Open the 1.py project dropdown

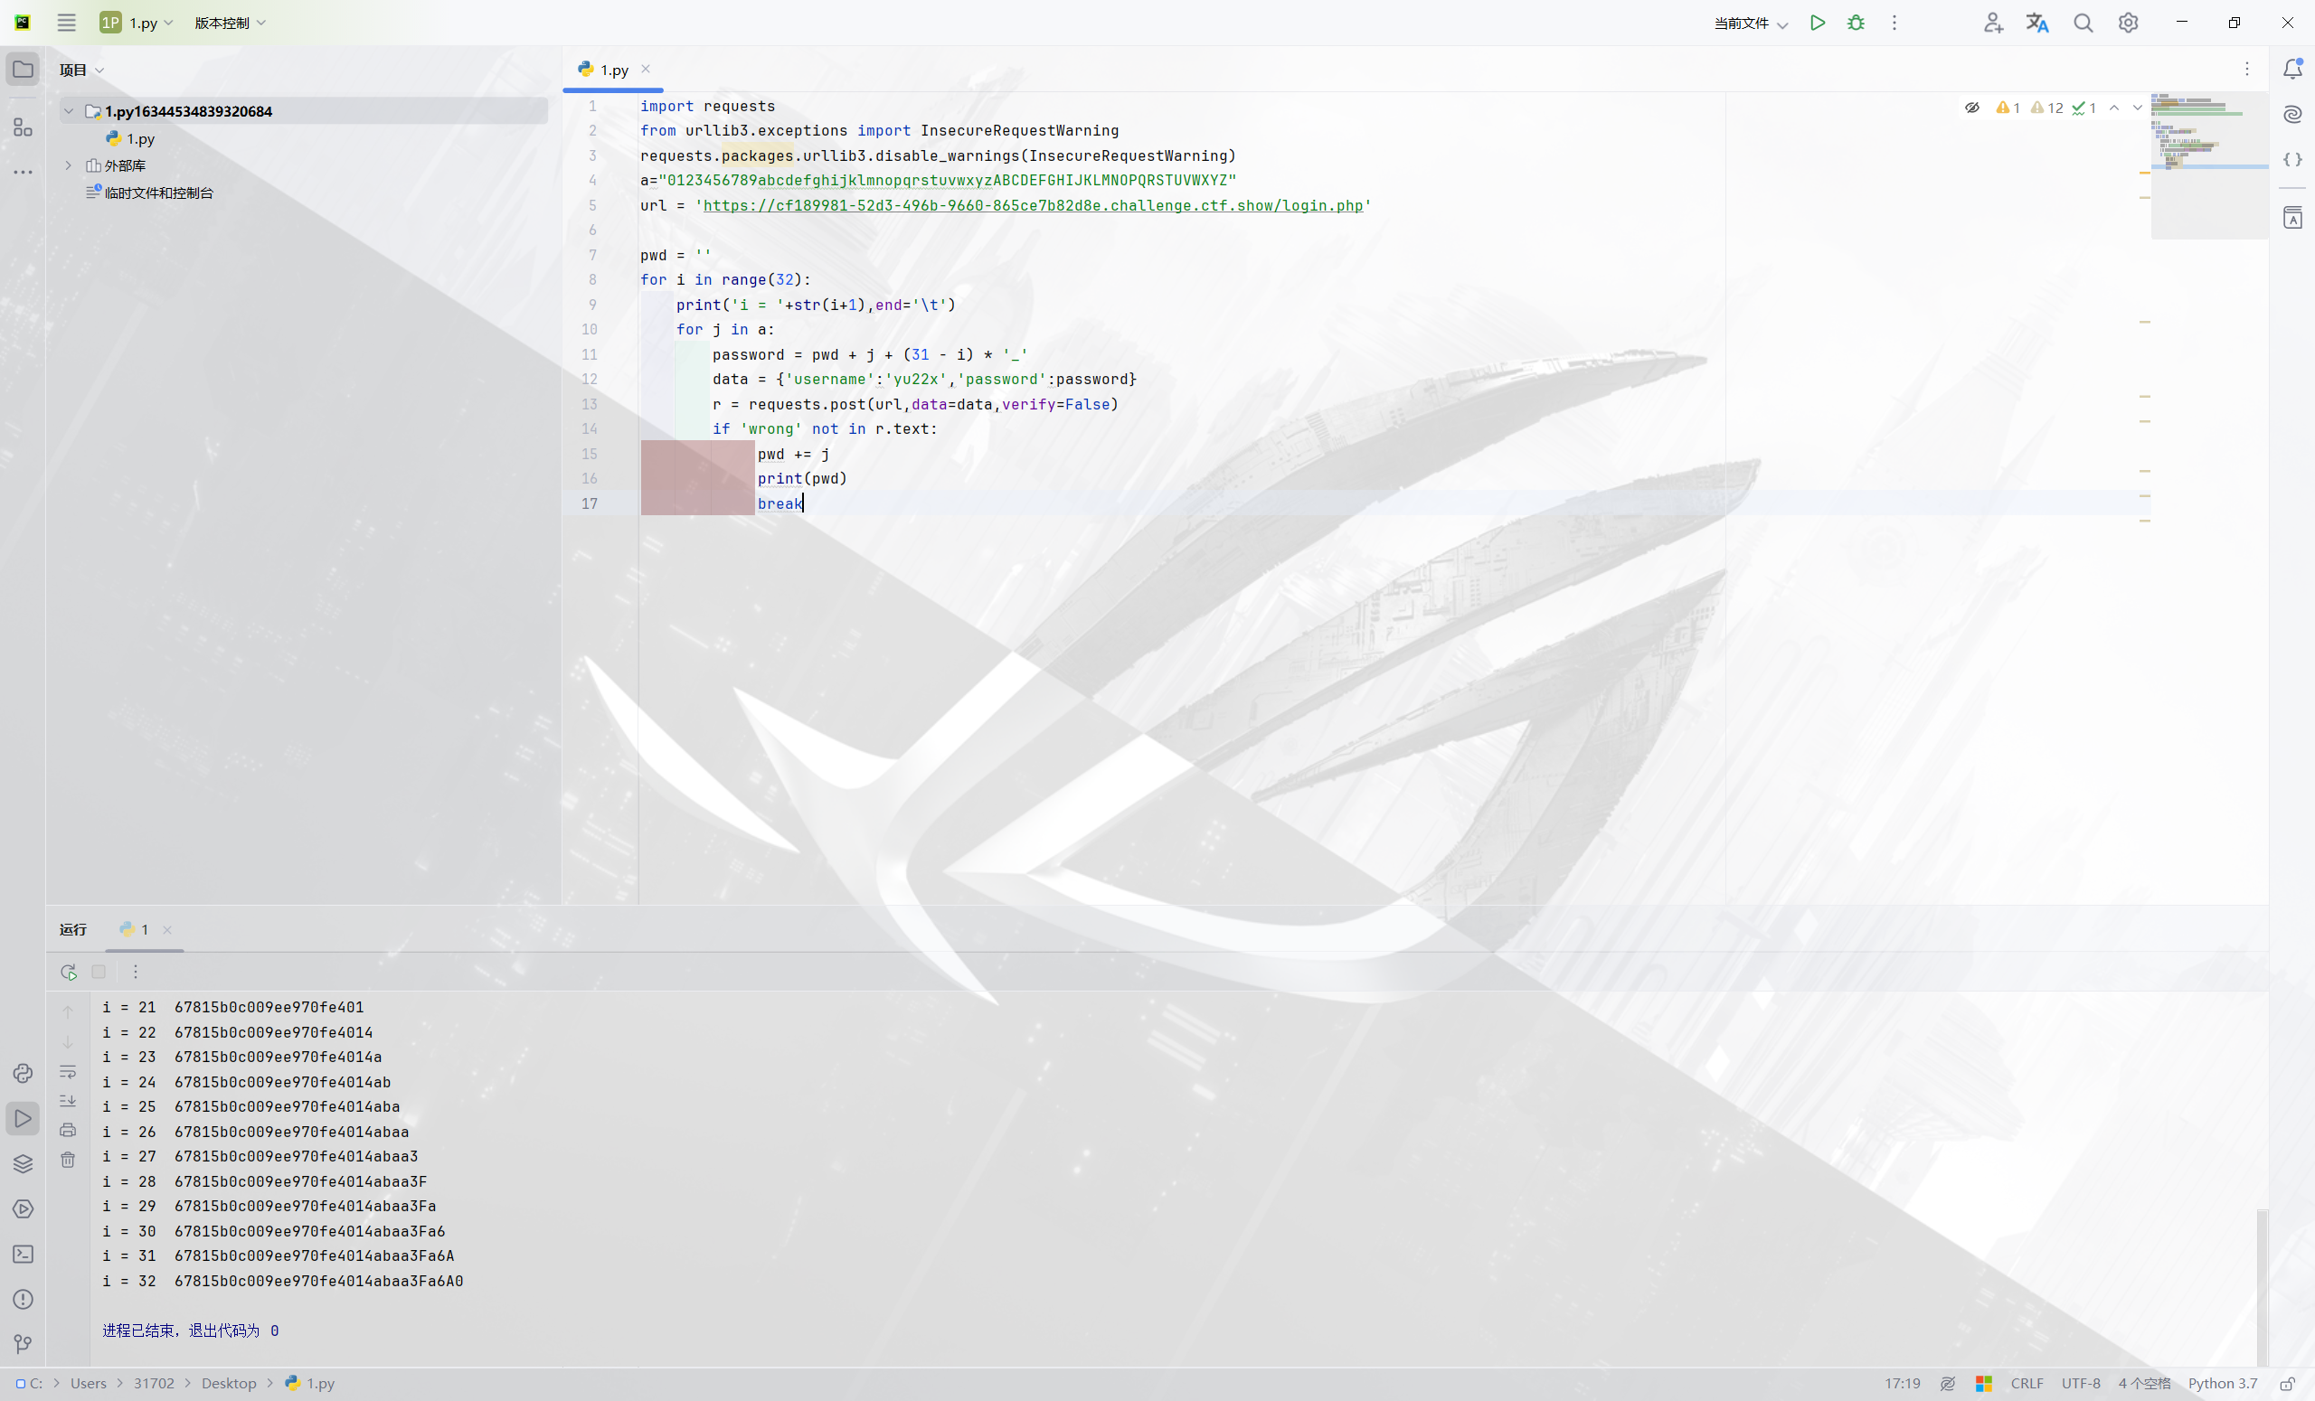(x=137, y=23)
